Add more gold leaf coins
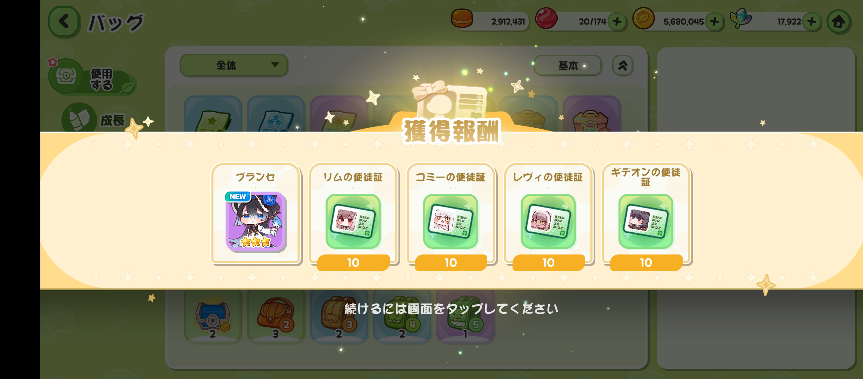The width and height of the screenshot is (863, 379). (x=714, y=22)
